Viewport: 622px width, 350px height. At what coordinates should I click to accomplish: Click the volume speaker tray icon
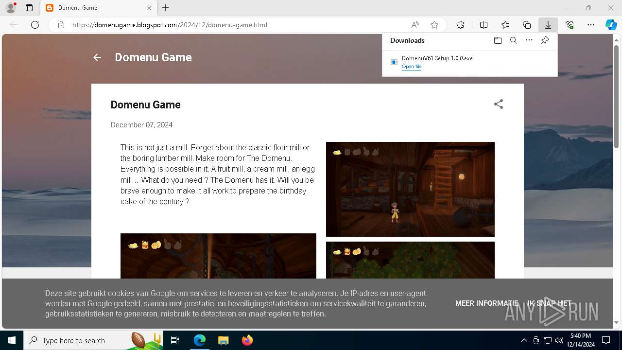tap(559, 340)
